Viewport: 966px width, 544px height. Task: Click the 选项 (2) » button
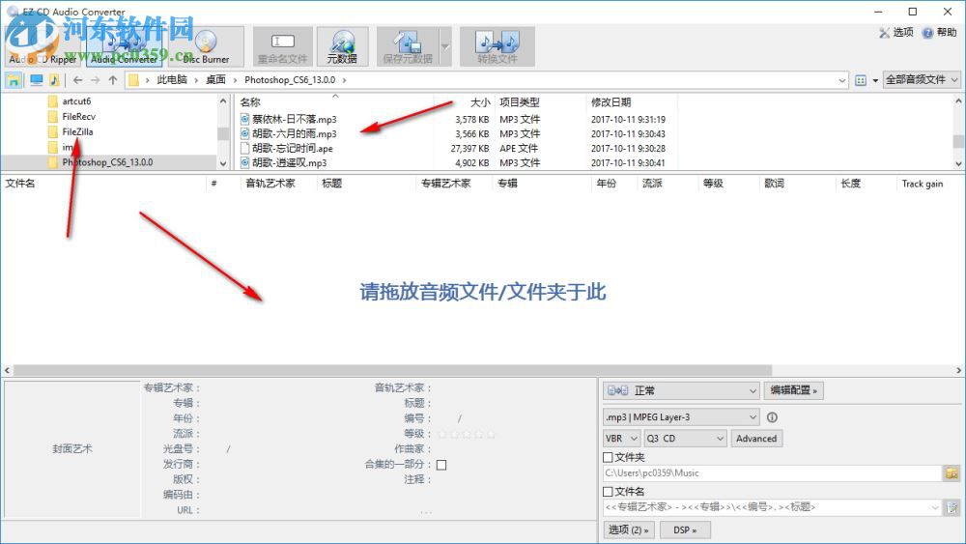[629, 530]
